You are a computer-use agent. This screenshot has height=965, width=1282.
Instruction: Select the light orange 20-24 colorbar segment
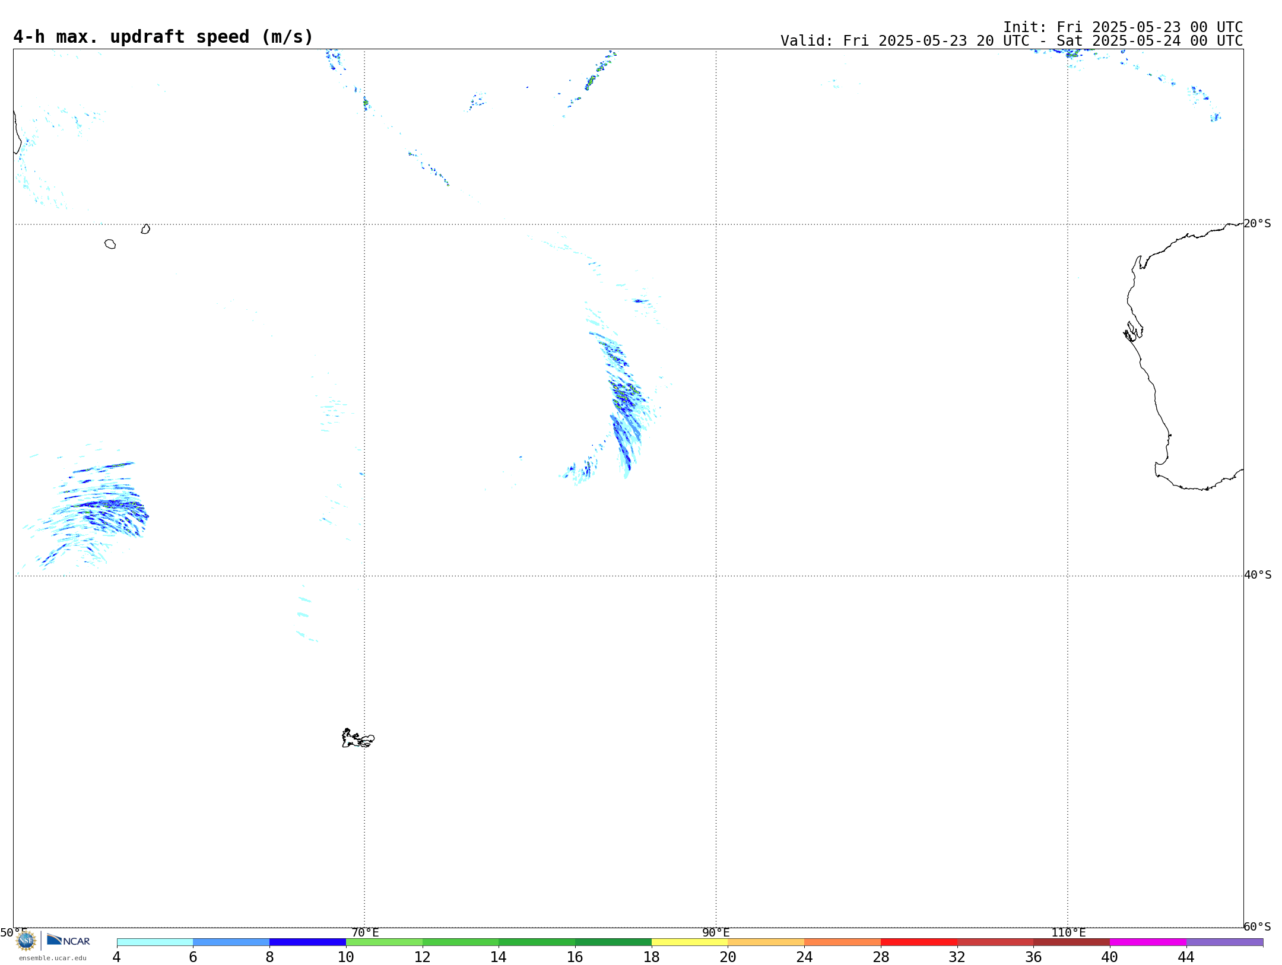coord(766,942)
